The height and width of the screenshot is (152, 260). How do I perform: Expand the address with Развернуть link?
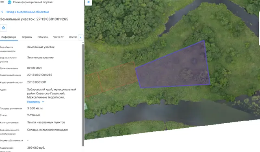tap(34, 102)
